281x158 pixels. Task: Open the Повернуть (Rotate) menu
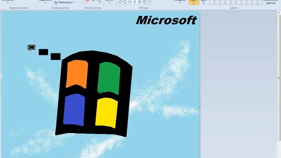(64, 2)
